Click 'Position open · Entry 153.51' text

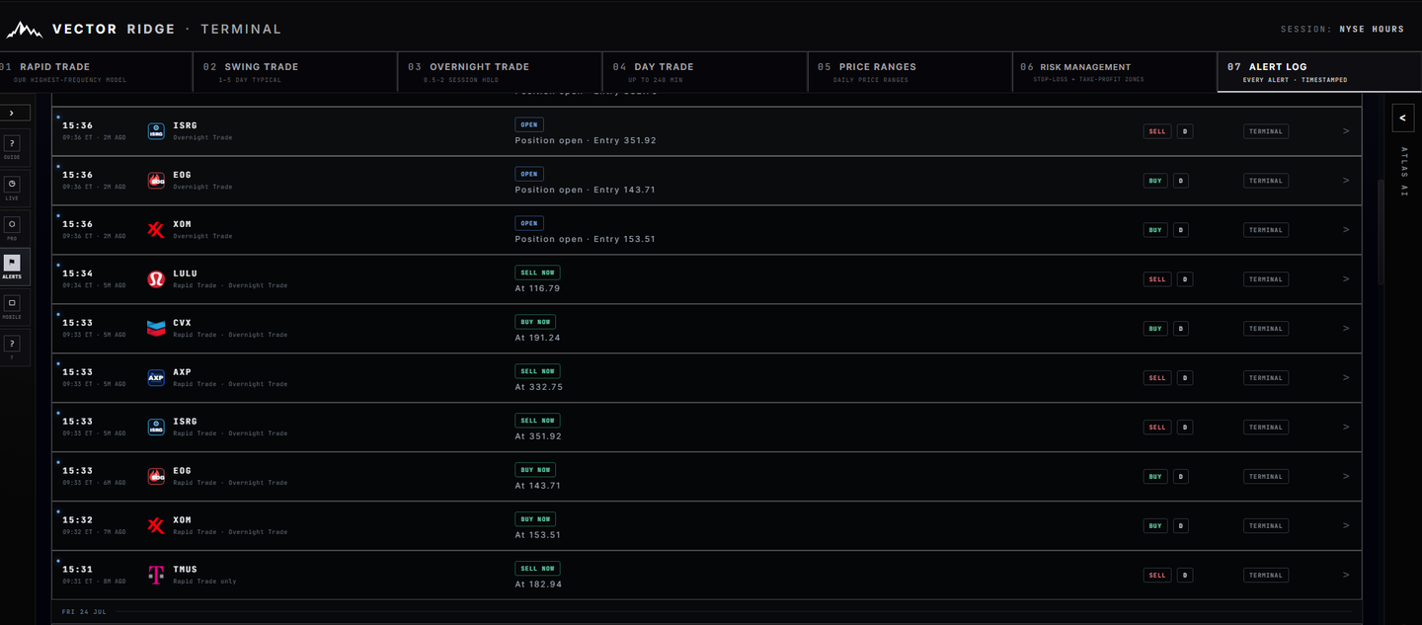585,239
